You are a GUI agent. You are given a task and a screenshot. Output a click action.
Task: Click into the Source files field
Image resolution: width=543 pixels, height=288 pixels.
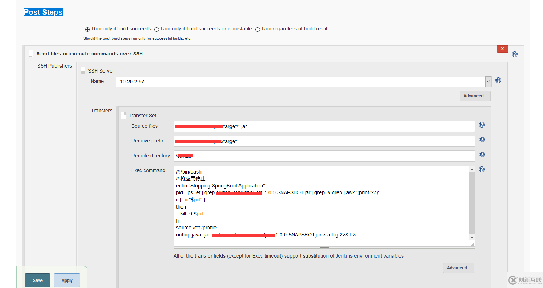(324, 126)
